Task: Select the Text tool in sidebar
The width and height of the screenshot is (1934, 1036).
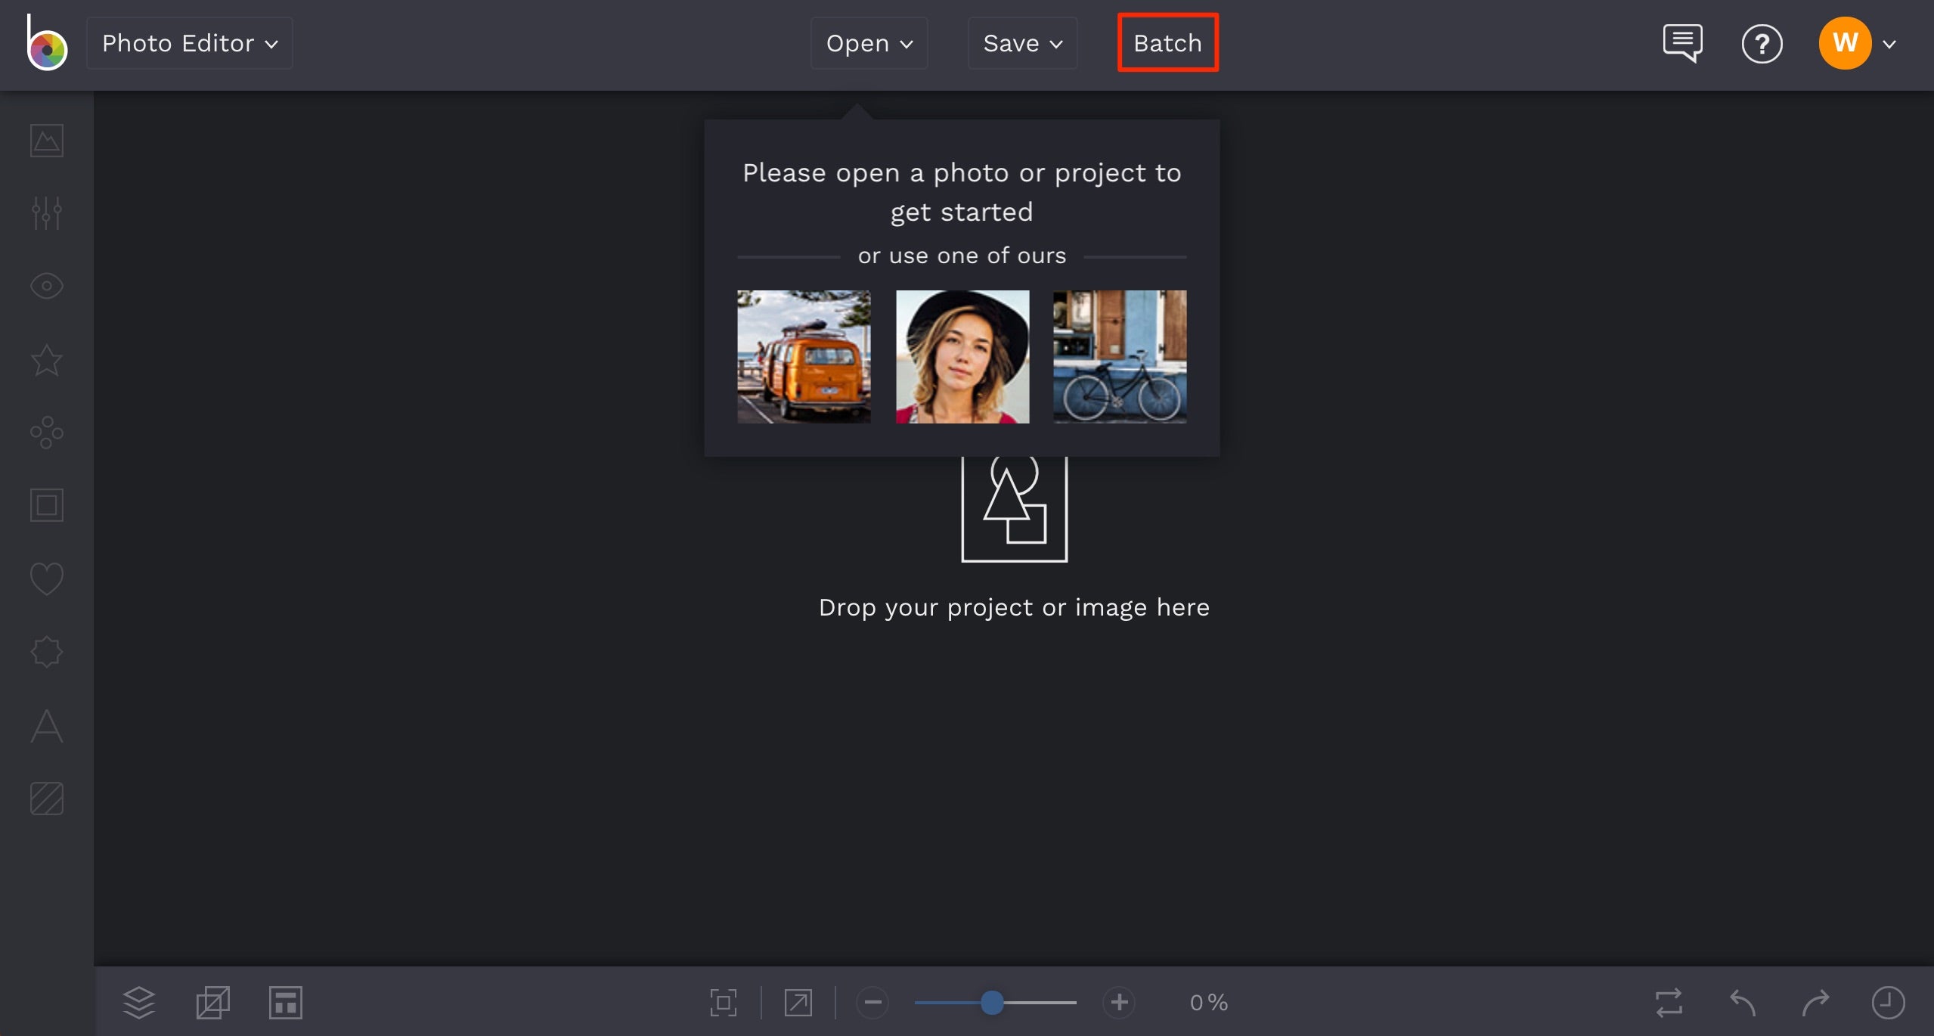Action: (x=45, y=726)
